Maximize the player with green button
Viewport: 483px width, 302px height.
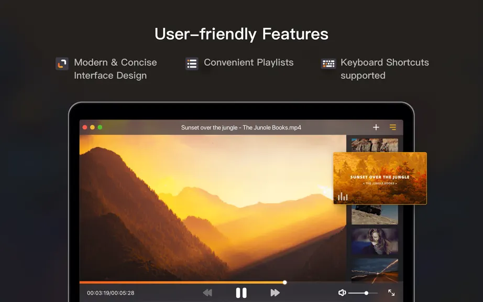tap(100, 127)
